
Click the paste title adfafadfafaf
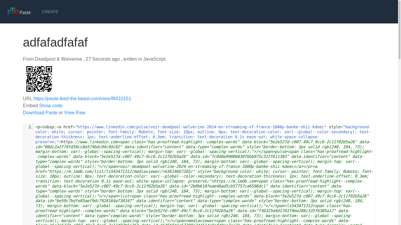coord(55,42)
